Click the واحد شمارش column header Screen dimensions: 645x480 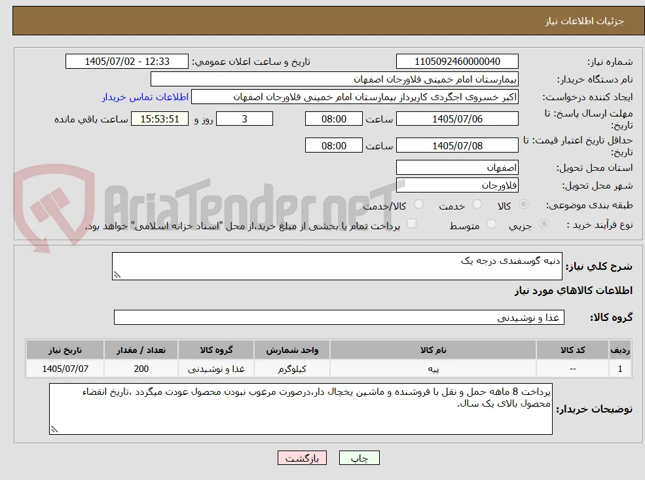[x=291, y=350]
